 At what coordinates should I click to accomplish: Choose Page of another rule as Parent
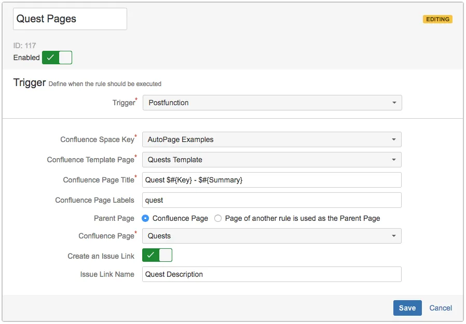[x=218, y=218]
